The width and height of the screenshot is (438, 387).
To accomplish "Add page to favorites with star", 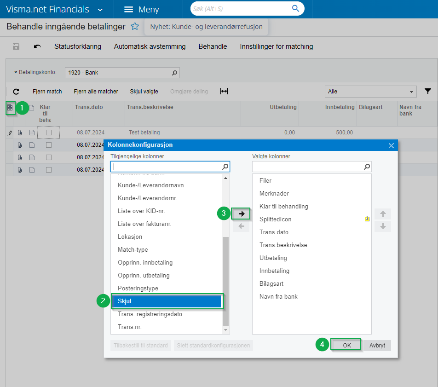I will (135, 27).
